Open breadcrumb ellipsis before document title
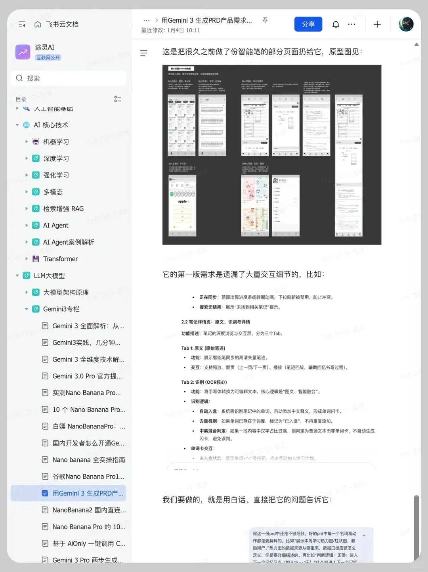428x572 pixels. click(x=146, y=21)
